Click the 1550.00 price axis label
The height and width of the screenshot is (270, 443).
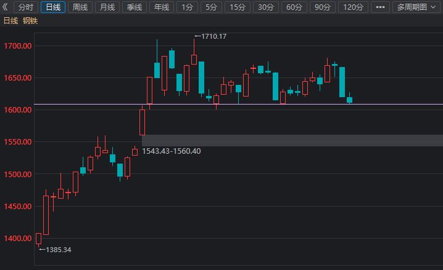pyautogui.click(x=17, y=142)
